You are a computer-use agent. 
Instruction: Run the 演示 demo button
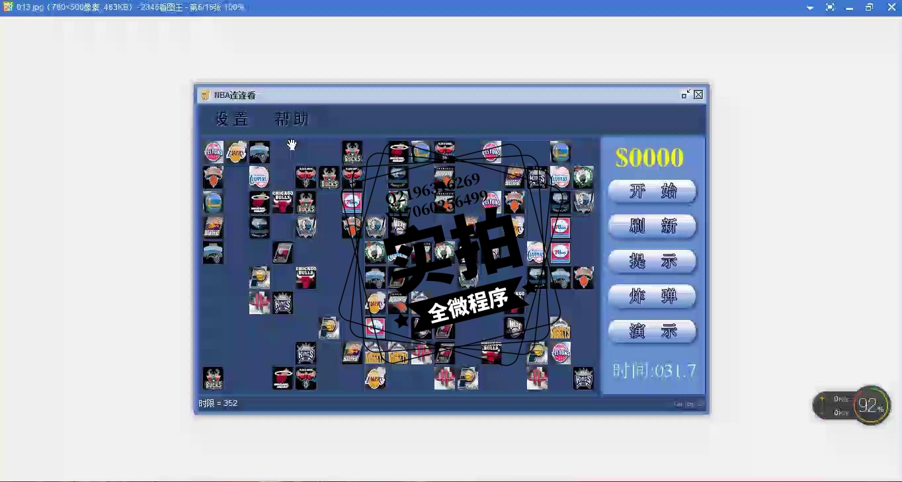tap(652, 332)
